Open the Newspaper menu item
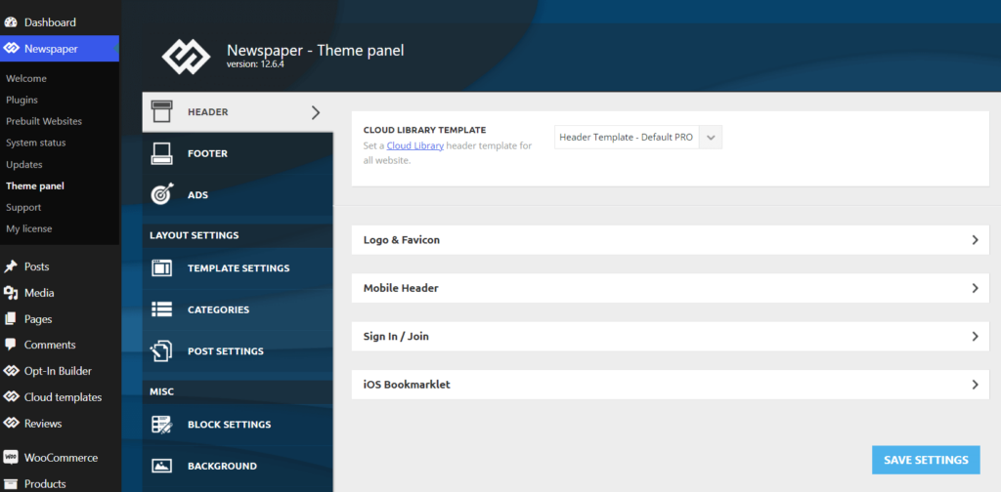The width and height of the screenshot is (1001, 492). click(x=60, y=49)
